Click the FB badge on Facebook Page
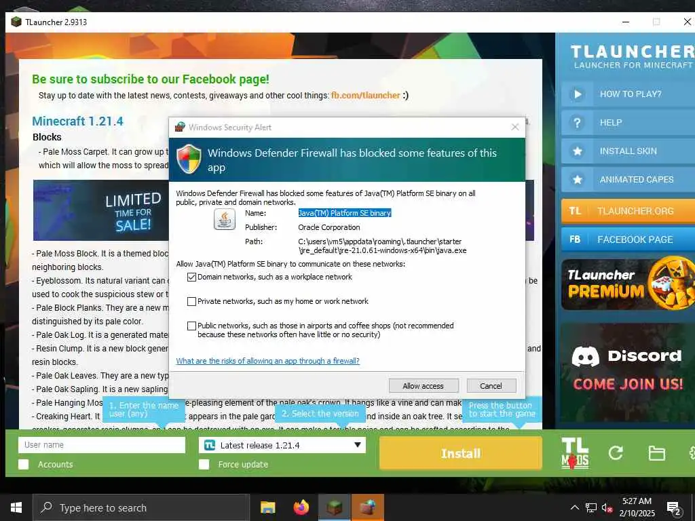 pos(575,239)
